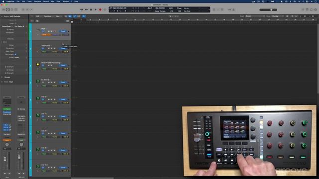
Task: Toggle the Catch Playhead button
Action: coord(84,16)
